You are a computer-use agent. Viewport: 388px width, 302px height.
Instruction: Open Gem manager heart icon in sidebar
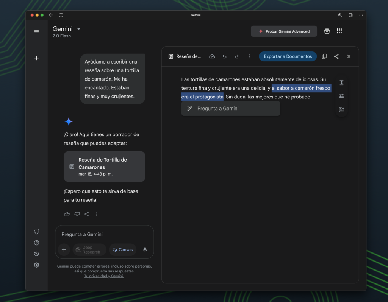tap(36, 232)
